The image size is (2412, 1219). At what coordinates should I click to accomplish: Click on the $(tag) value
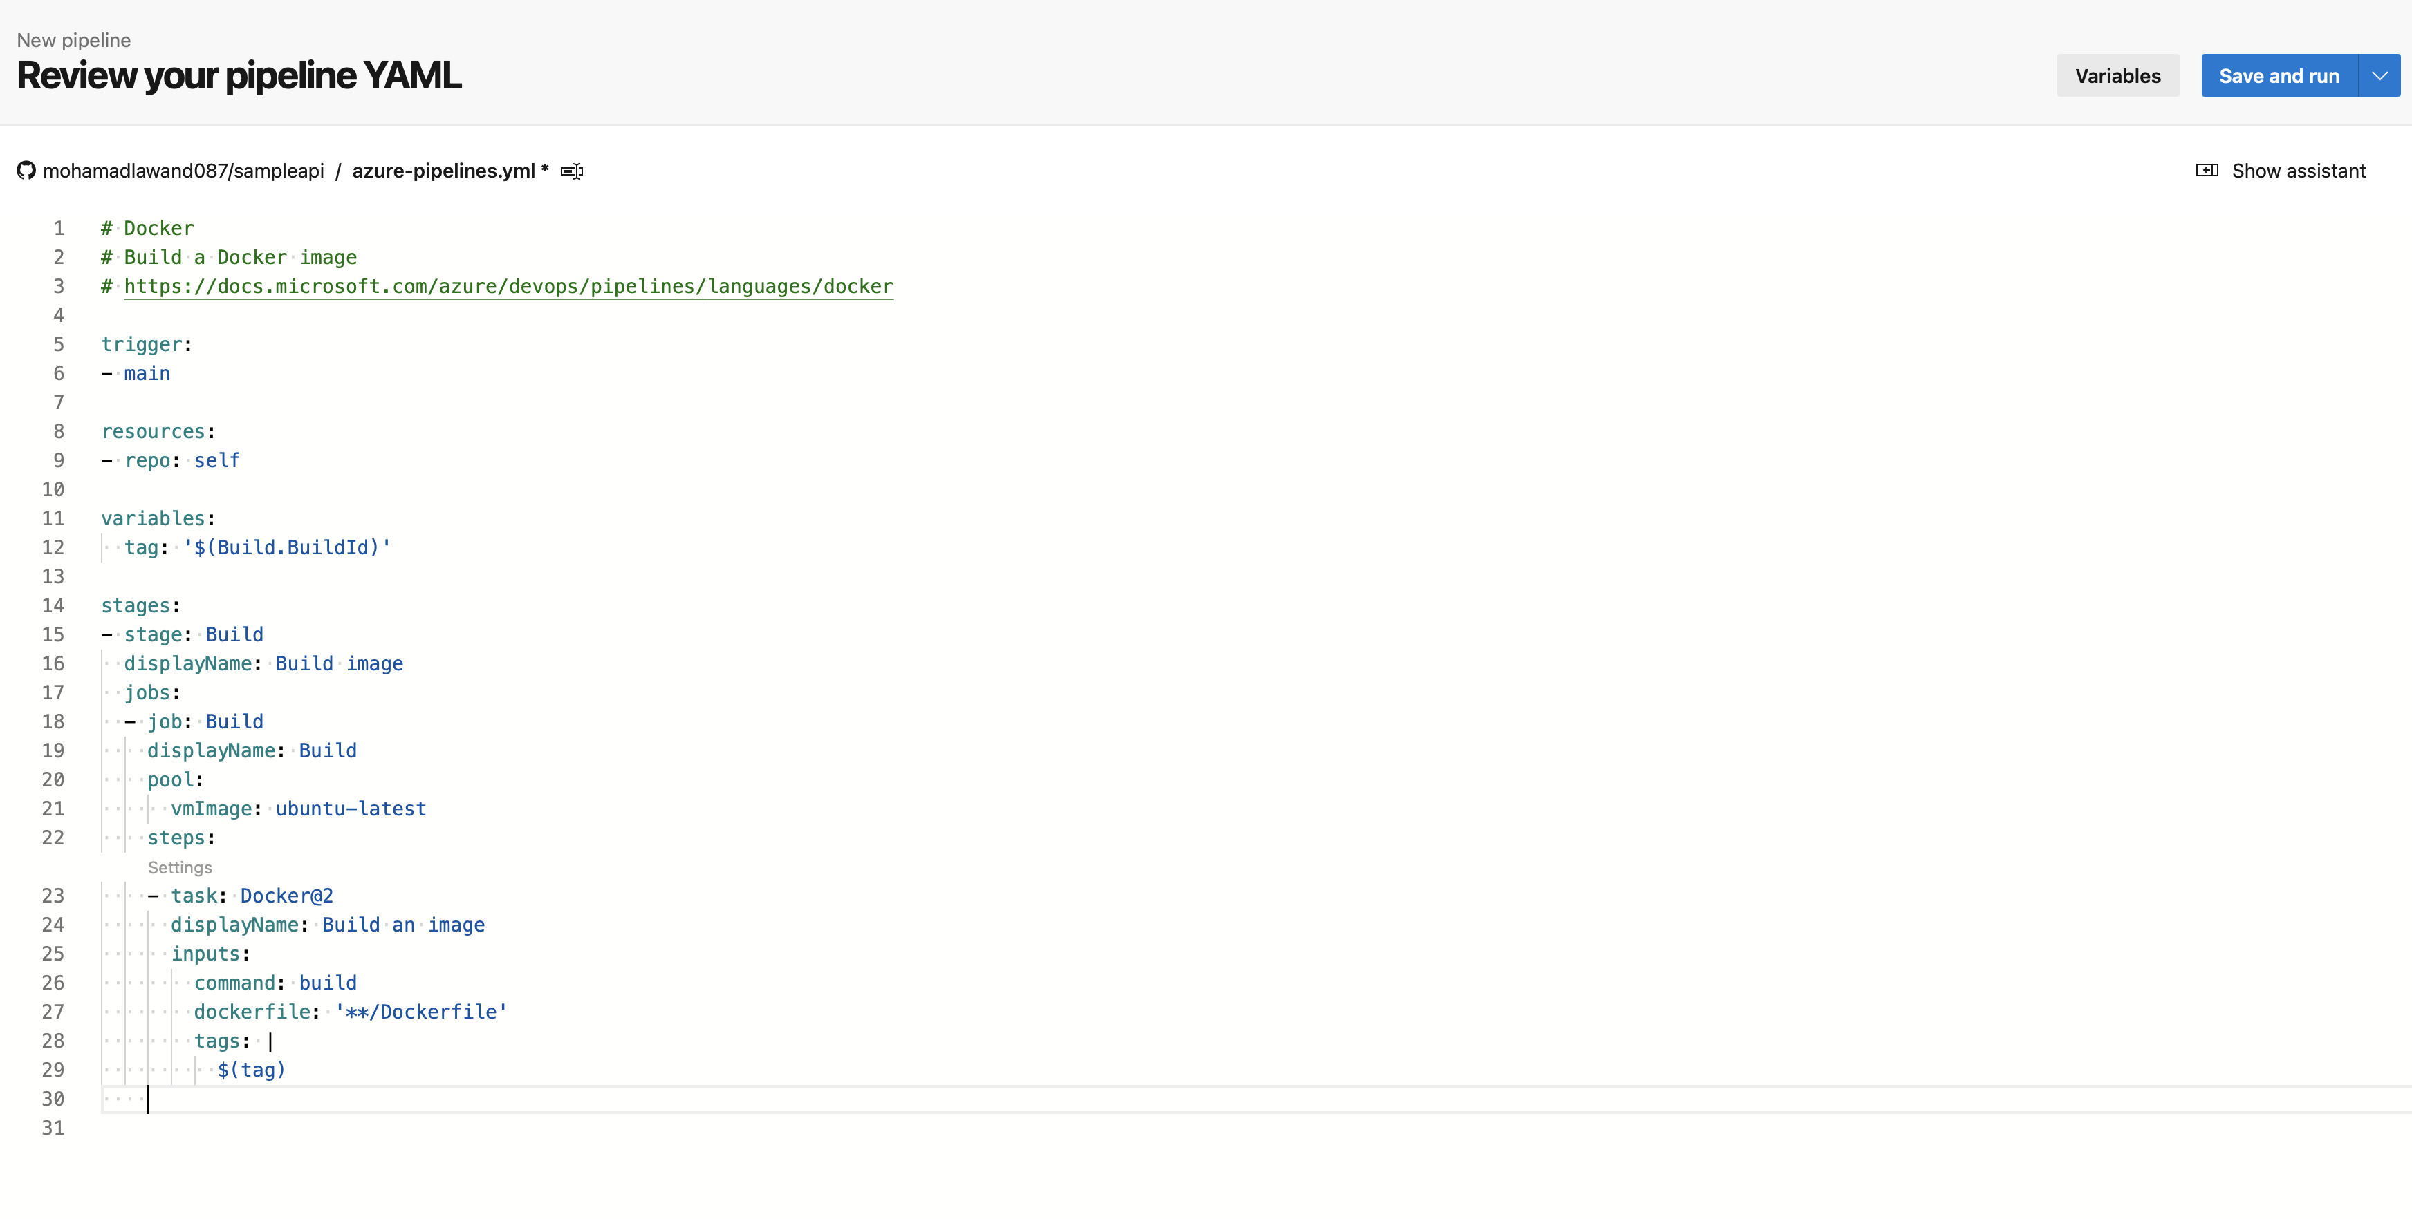coord(251,1069)
